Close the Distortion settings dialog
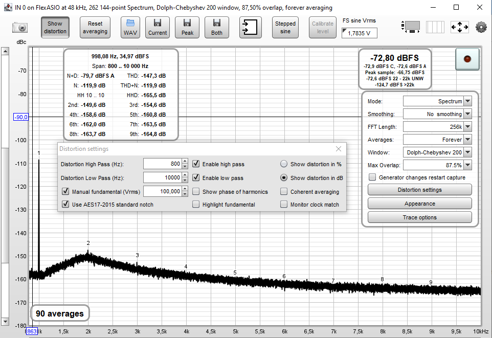The height and width of the screenshot is (338, 492). [339, 149]
